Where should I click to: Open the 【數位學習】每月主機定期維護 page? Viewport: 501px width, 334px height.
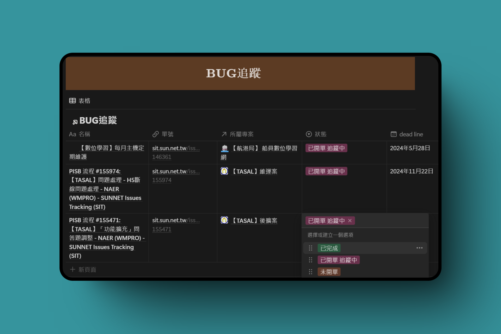point(107,152)
